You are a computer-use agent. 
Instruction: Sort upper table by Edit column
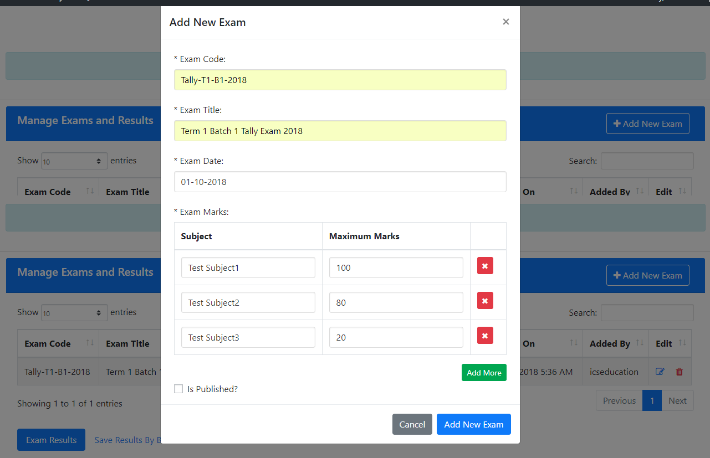coord(670,188)
